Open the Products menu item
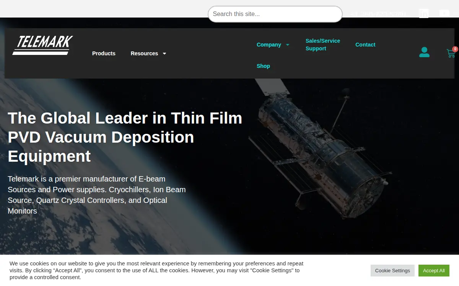This screenshot has width=459, height=286. tap(104, 53)
